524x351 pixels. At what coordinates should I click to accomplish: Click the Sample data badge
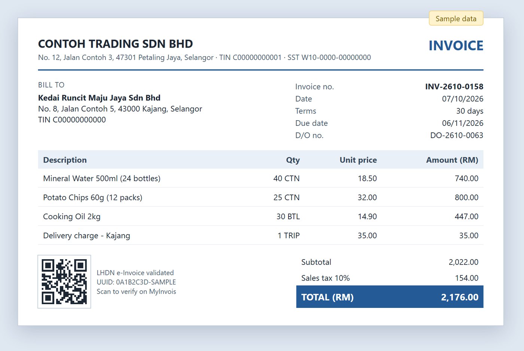[456, 18]
